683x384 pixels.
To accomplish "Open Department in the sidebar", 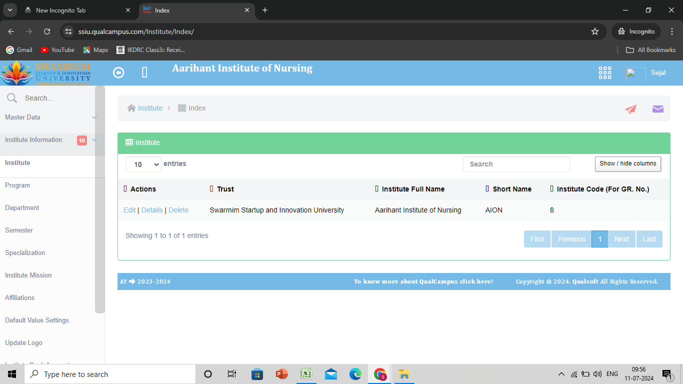I will (x=22, y=208).
